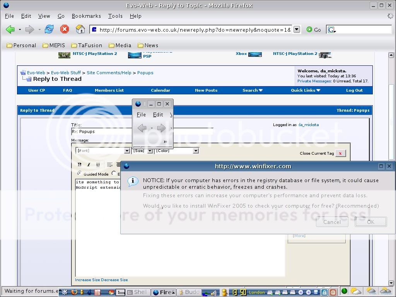The height and width of the screenshot is (297, 396).
Task: Click the back arrow in the small popup window
Action: [142, 128]
